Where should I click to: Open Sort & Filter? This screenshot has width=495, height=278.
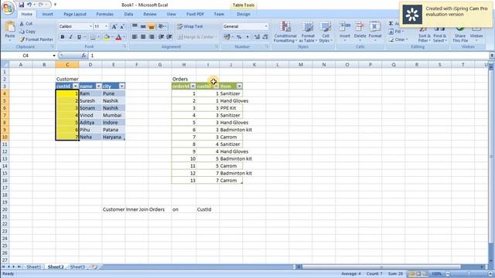click(x=424, y=35)
